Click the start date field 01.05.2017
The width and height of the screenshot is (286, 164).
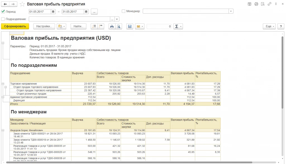tap(40, 12)
